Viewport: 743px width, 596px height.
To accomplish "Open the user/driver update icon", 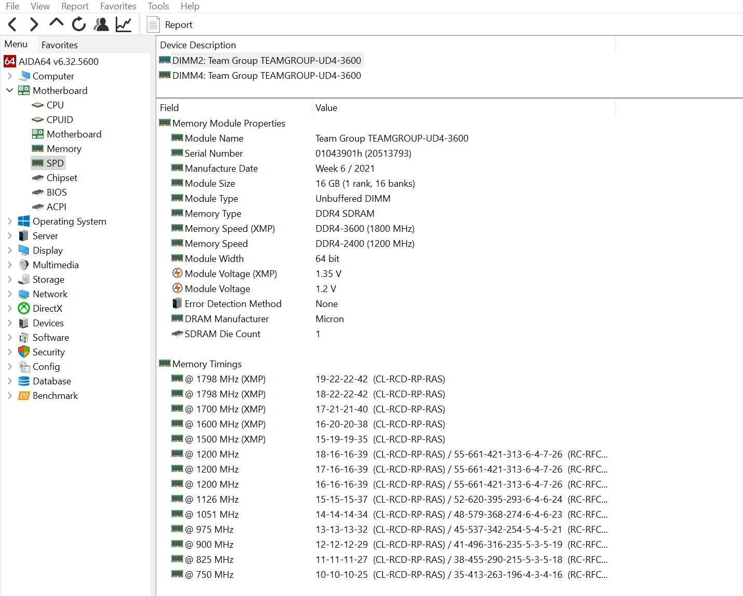I will (x=101, y=24).
